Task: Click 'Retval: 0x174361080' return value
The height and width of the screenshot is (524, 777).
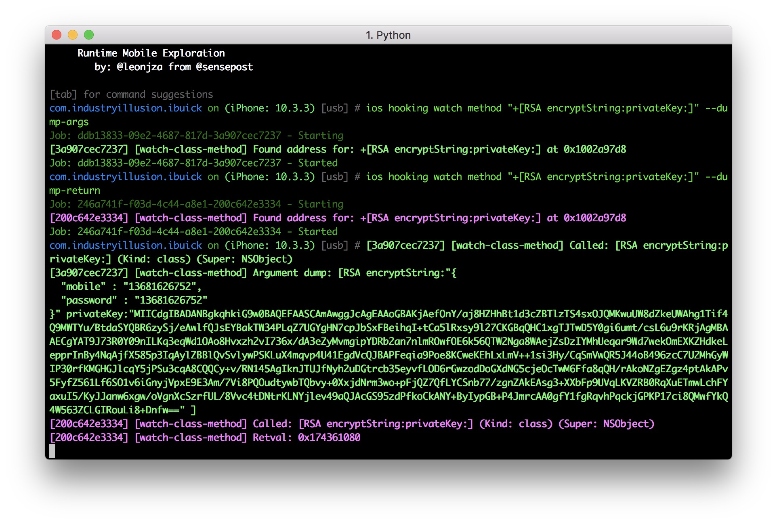Action: tap(307, 438)
